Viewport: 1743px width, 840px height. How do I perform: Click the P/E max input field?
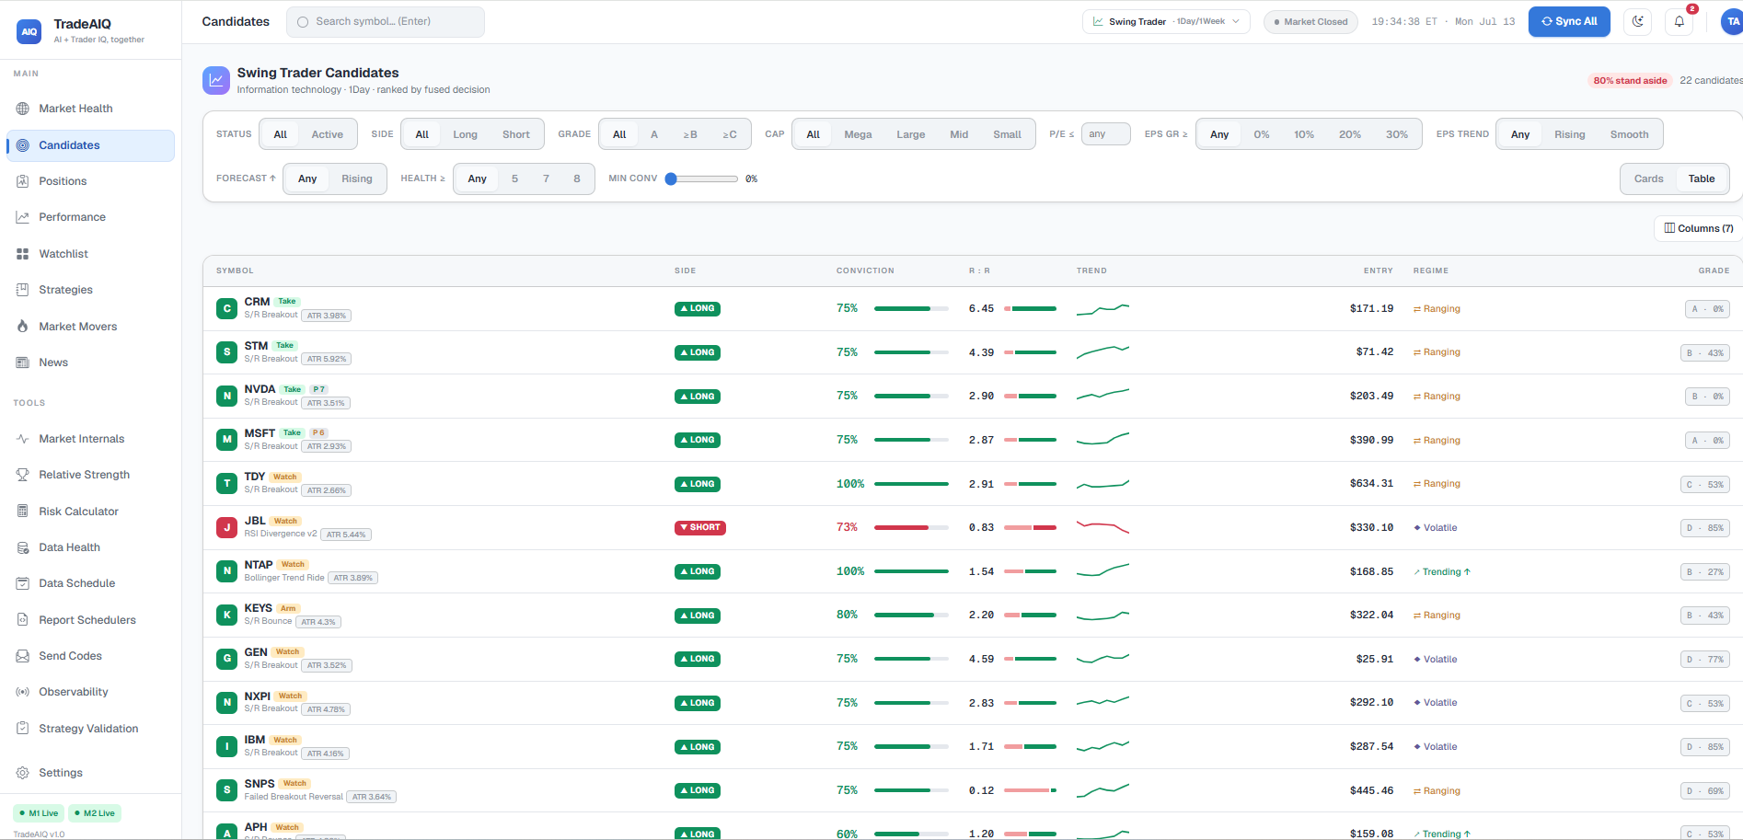click(x=1105, y=134)
